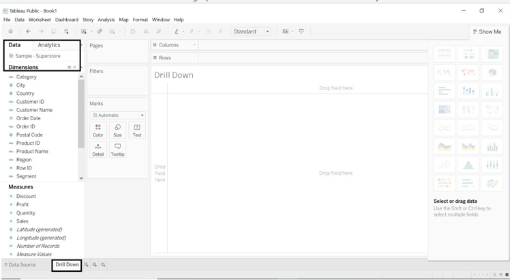510x280 pixels.
Task: Select the Number of Records measure
Action: (x=37, y=246)
